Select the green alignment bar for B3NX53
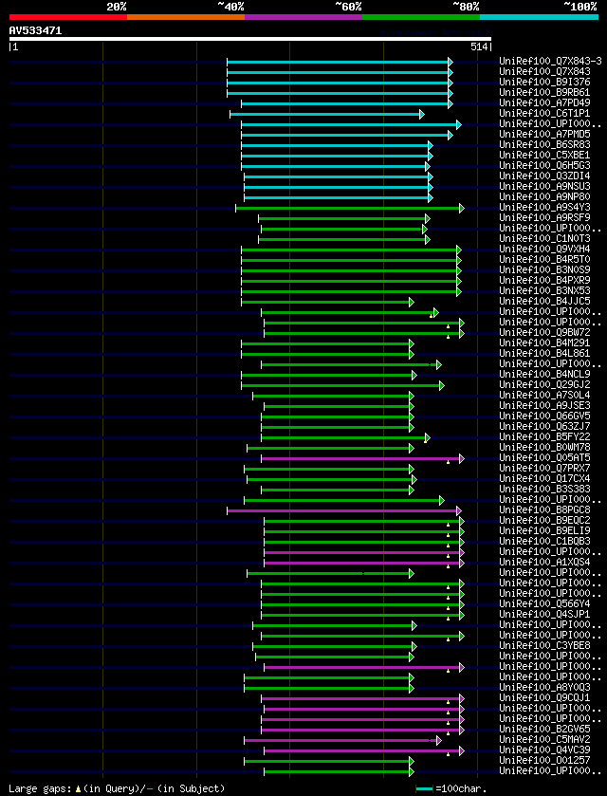Viewport: 607px width, 796px height. pos(351,291)
